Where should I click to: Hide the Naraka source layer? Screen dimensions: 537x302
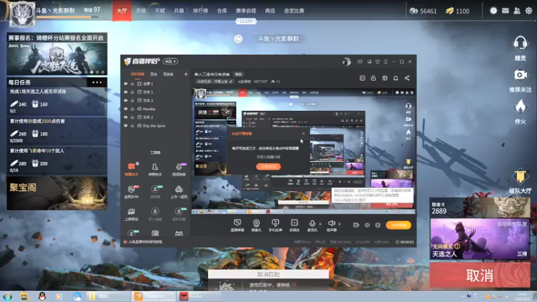click(126, 109)
